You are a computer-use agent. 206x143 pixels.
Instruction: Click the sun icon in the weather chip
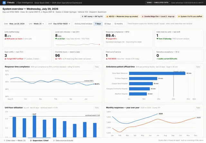point(82,16)
